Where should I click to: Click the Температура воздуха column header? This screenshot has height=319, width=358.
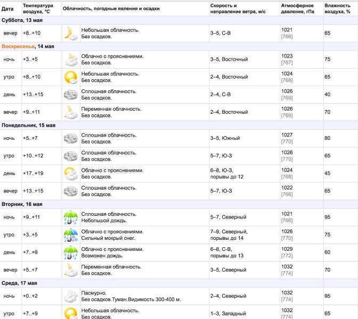click(x=38, y=9)
